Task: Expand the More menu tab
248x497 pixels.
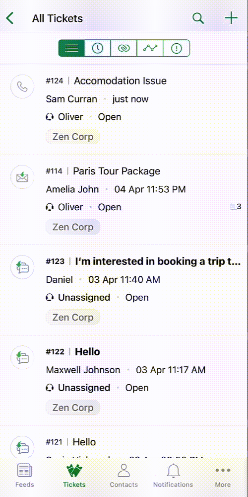Action: (223, 476)
